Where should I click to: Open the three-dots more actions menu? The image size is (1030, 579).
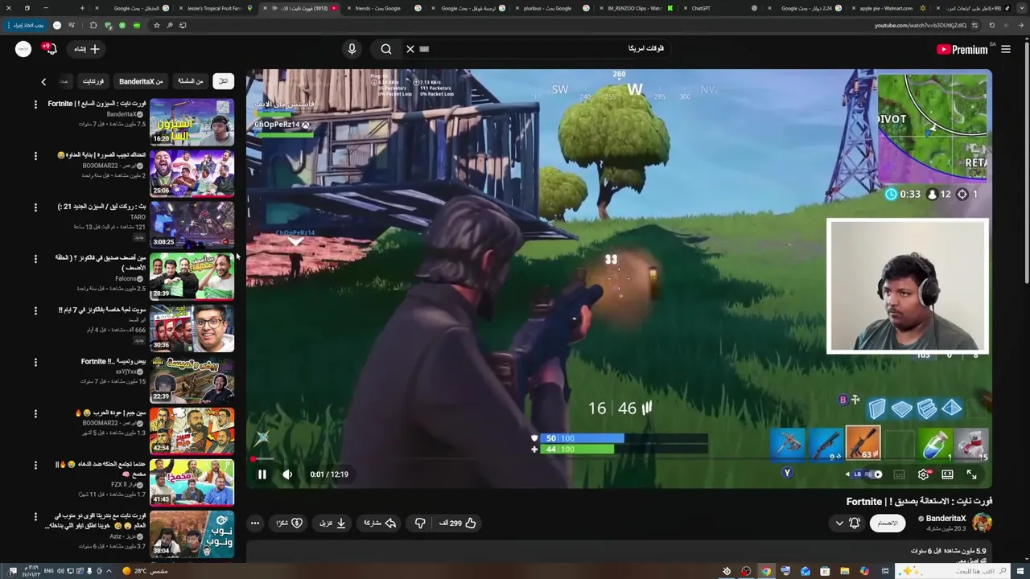tap(255, 523)
